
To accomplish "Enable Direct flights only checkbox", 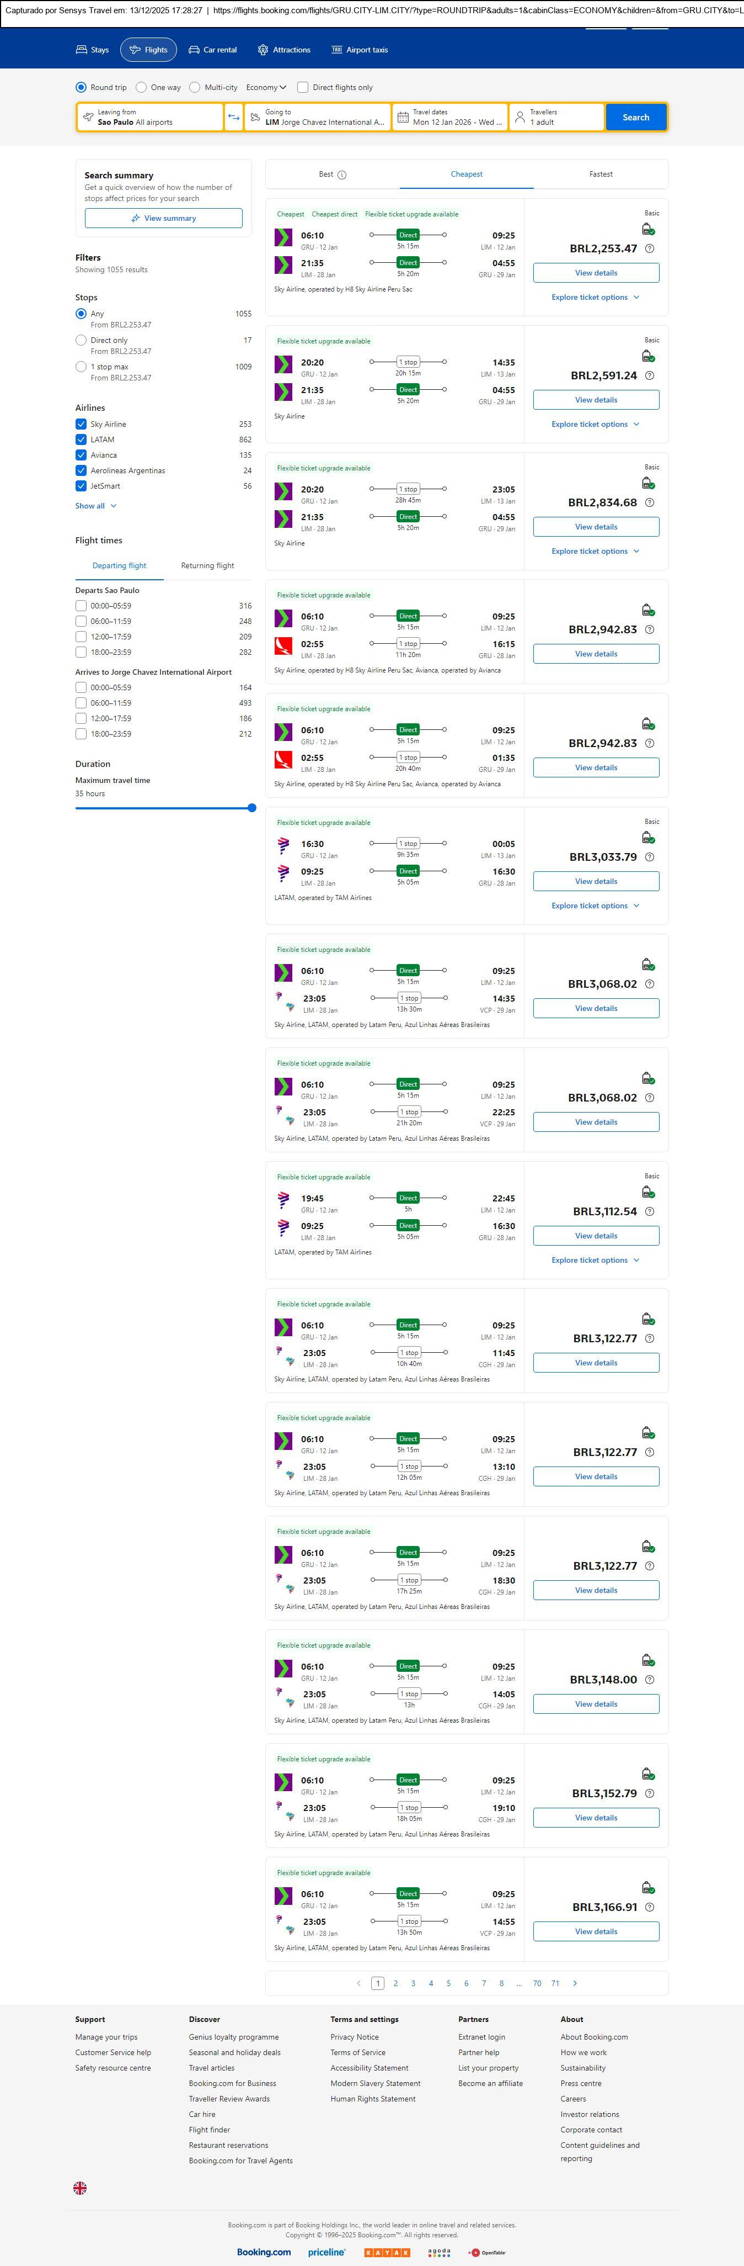I will [303, 87].
